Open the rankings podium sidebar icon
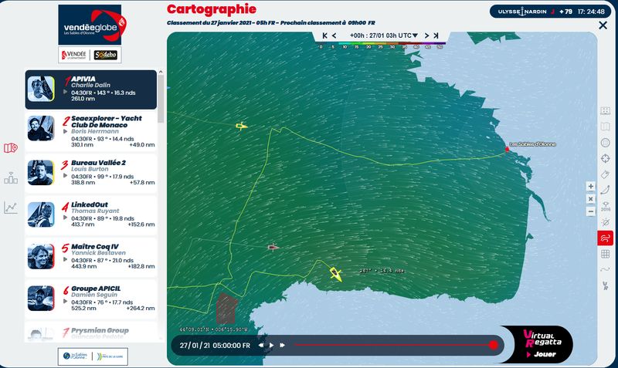The width and height of the screenshot is (618, 368). (x=11, y=178)
